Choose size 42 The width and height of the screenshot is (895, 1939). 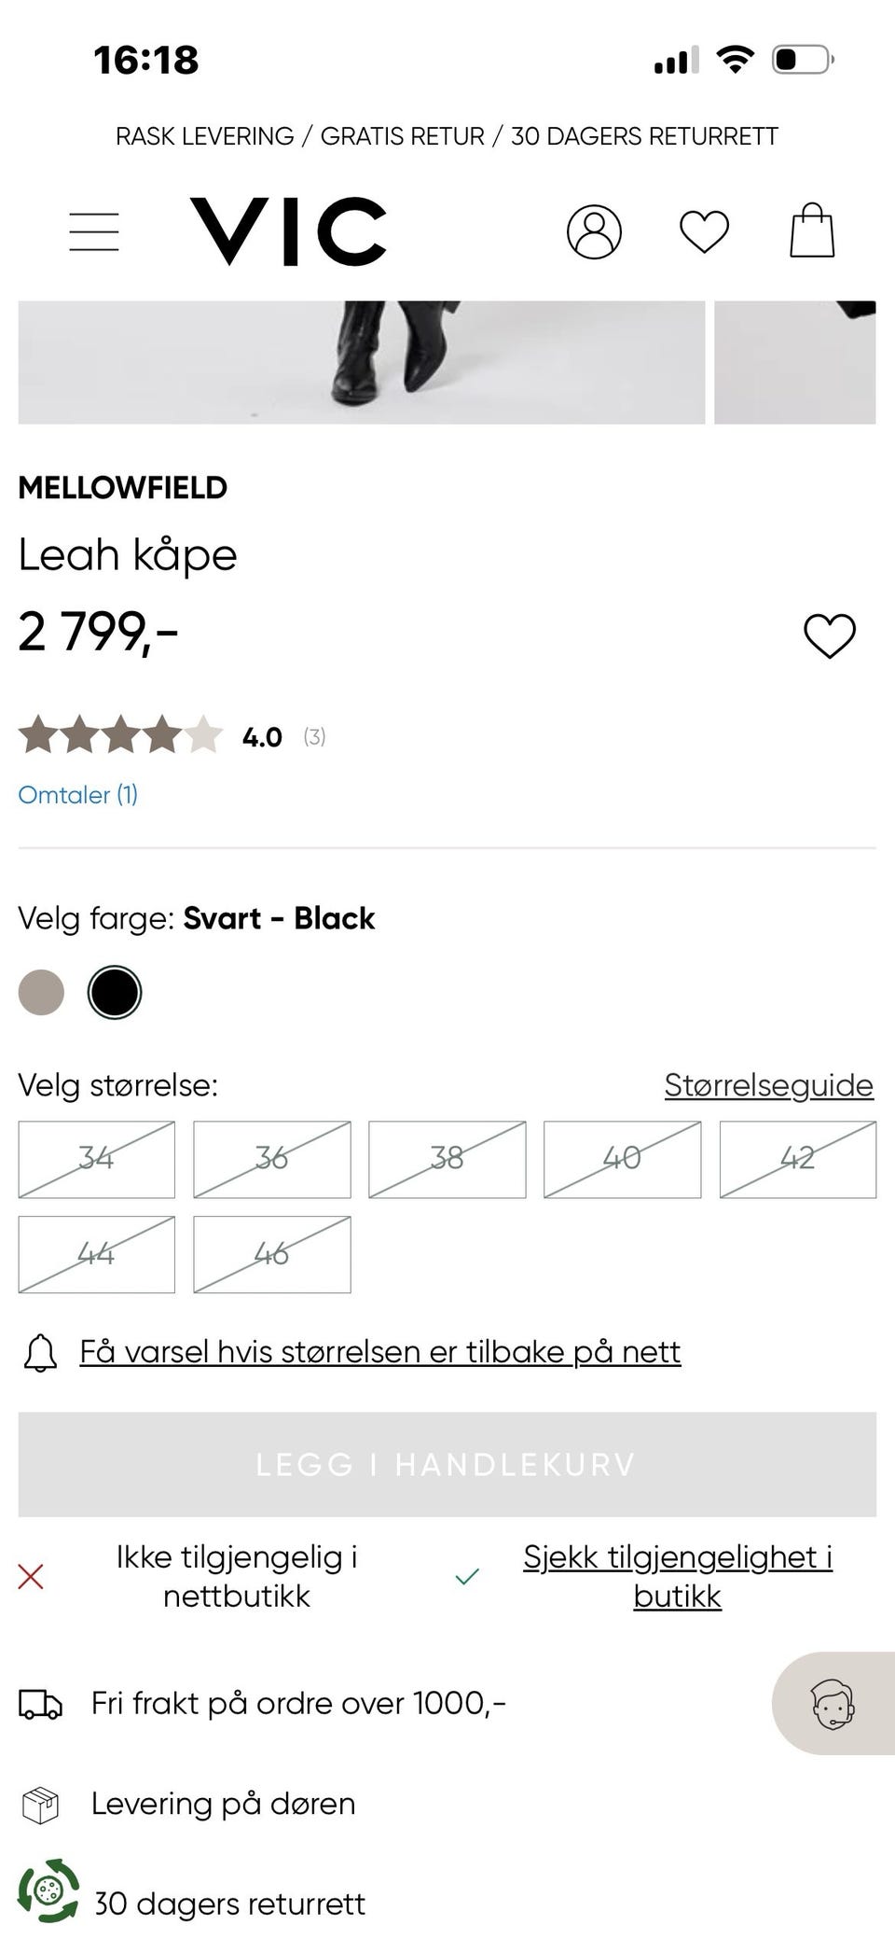pos(797,1159)
